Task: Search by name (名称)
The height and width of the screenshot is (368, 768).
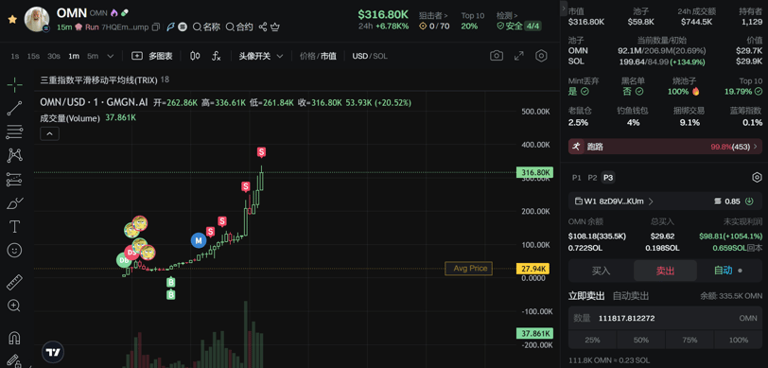Action: click(x=206, y=26)
